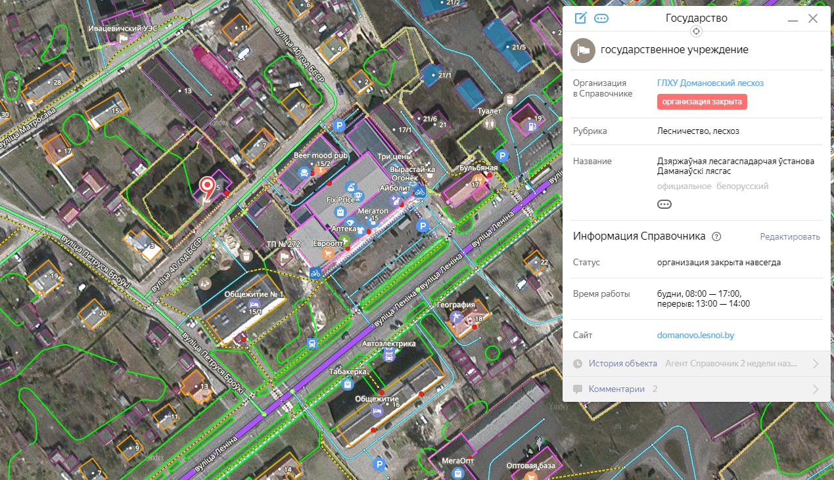
Task: Select МегаОпт shopping bag icon
Action: point(457,472)
